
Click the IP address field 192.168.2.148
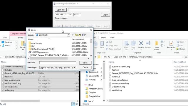click(64, 14)
